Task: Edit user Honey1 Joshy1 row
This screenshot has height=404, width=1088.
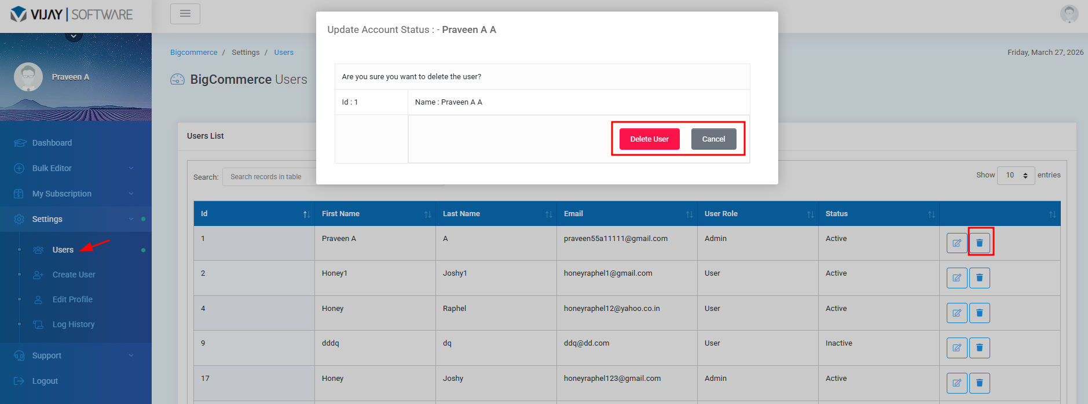Action: (957, 278)
